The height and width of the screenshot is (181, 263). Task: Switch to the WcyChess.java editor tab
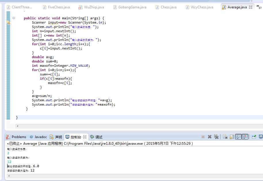pyautogui.click(x=199, y=7)
